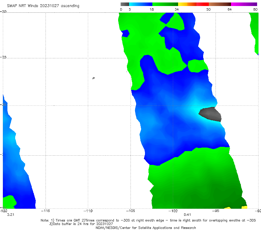Click the Data buffer is 24 hrs note
This screenshot has height=230, width=261.
81,224
